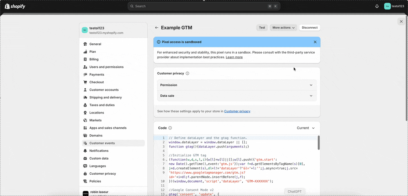Click the Billing icon in sidebar
This screenshot has height=196, width=408.
pyautogui.click(x=85, y=59)
